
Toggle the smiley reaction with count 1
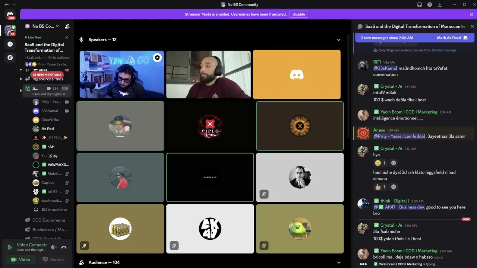click(380, 163)
